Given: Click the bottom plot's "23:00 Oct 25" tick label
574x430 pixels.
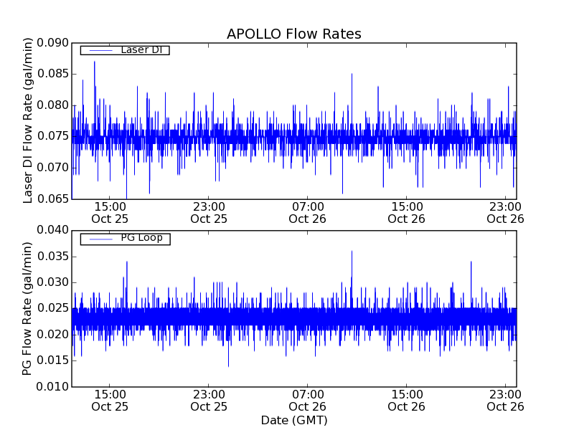Looking at the screenshot, I should [x=209, y=400].
